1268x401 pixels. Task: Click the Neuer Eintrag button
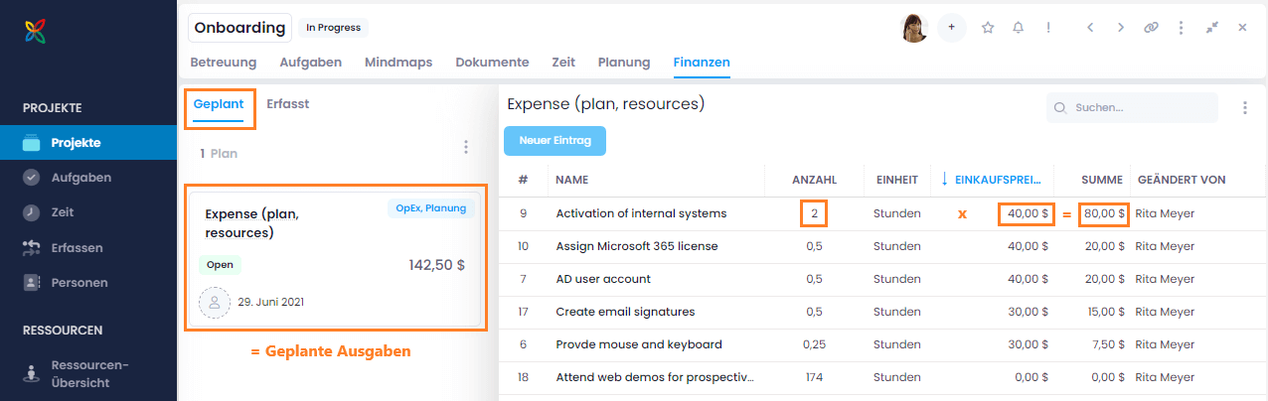[x=555, y=141]
